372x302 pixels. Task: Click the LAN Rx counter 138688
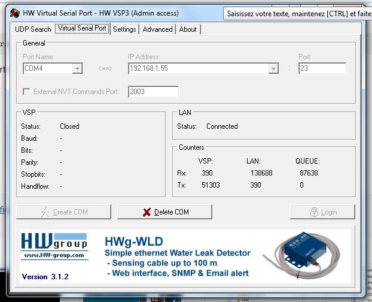tap(261, 173)
